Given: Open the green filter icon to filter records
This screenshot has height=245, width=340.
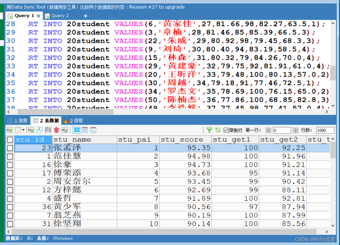Looking at the screenshot, I should click(210, 130).
